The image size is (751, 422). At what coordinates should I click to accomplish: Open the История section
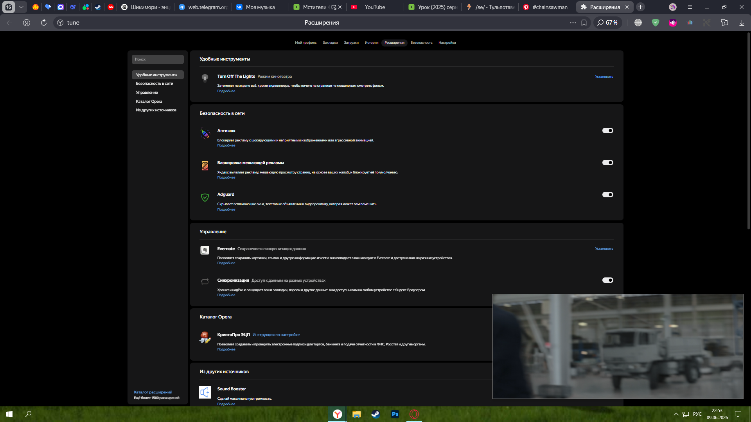(x=372, y=43)
